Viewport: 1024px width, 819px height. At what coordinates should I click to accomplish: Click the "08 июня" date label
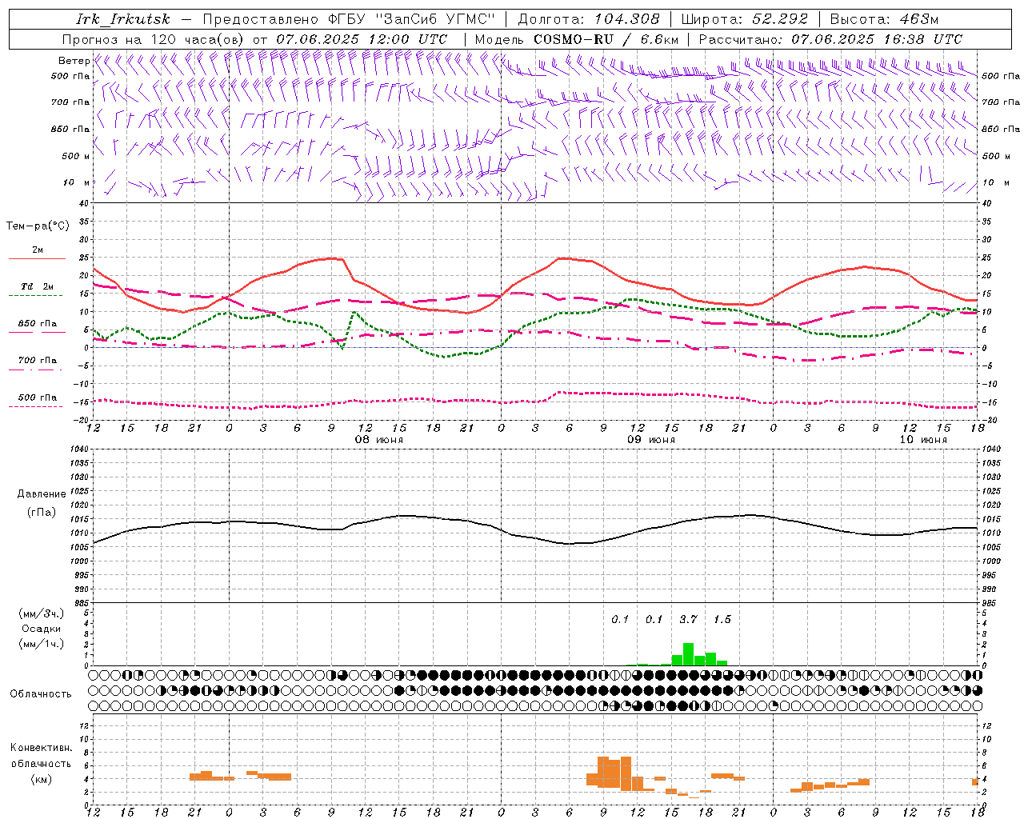[x=379, y=440]
